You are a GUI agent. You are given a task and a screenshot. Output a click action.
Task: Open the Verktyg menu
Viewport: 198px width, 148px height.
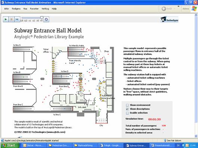coord(45,9)
